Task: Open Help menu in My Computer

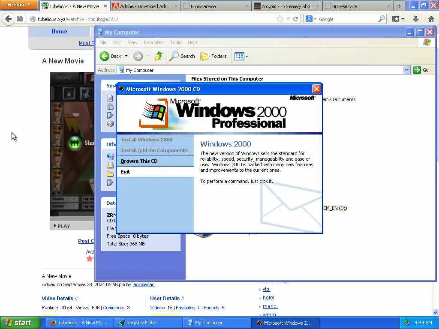Action: (192, 42)
